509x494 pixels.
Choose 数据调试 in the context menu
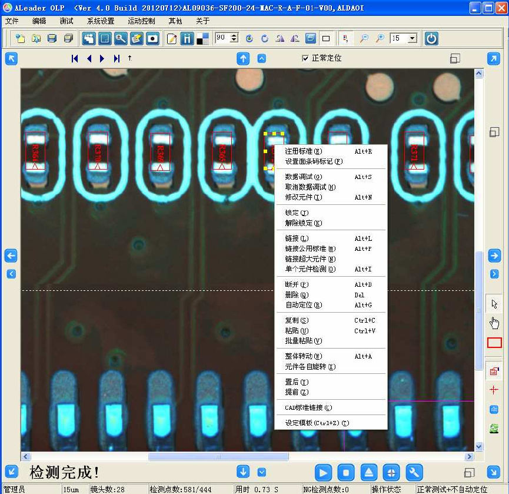coord(331,177)
